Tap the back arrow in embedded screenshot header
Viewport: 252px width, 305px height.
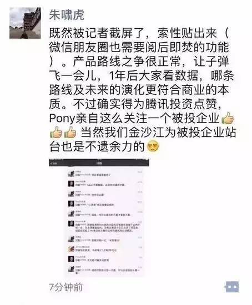[53, 163]
